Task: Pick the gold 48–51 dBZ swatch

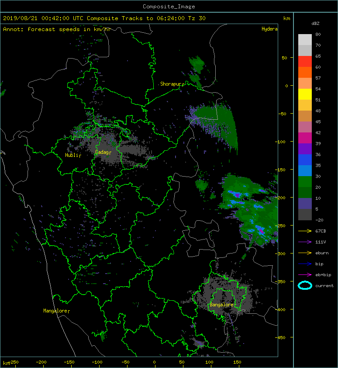Action: click(305, 105)
